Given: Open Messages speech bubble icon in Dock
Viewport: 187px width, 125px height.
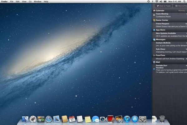Looking at the screenshot, I should [x=95, y=119].
